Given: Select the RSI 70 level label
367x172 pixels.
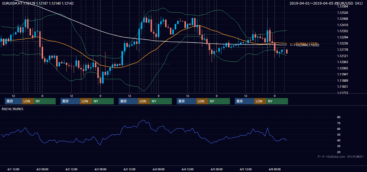Looking at the screenshot, I should [339, 123].
